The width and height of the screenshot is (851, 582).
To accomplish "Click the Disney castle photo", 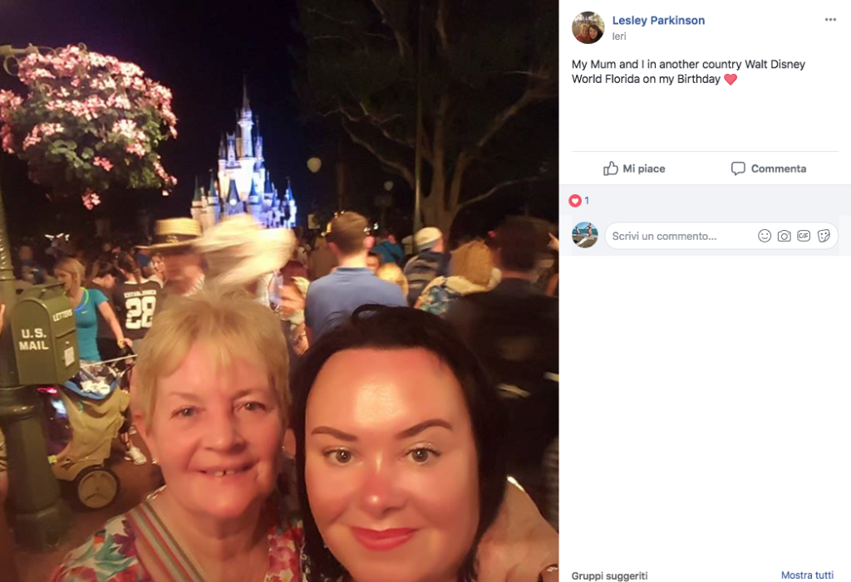I will tap(279, 291).
